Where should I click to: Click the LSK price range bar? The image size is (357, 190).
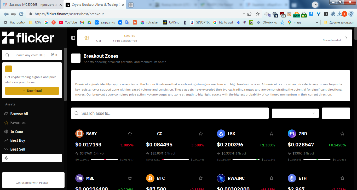tap(246, 159)
